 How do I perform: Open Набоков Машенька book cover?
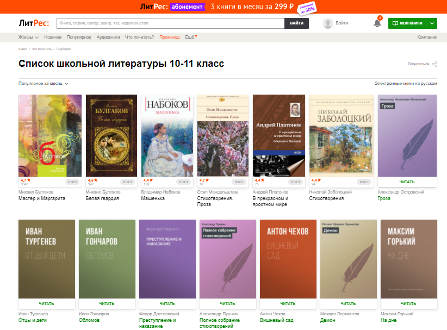[167, 136]
